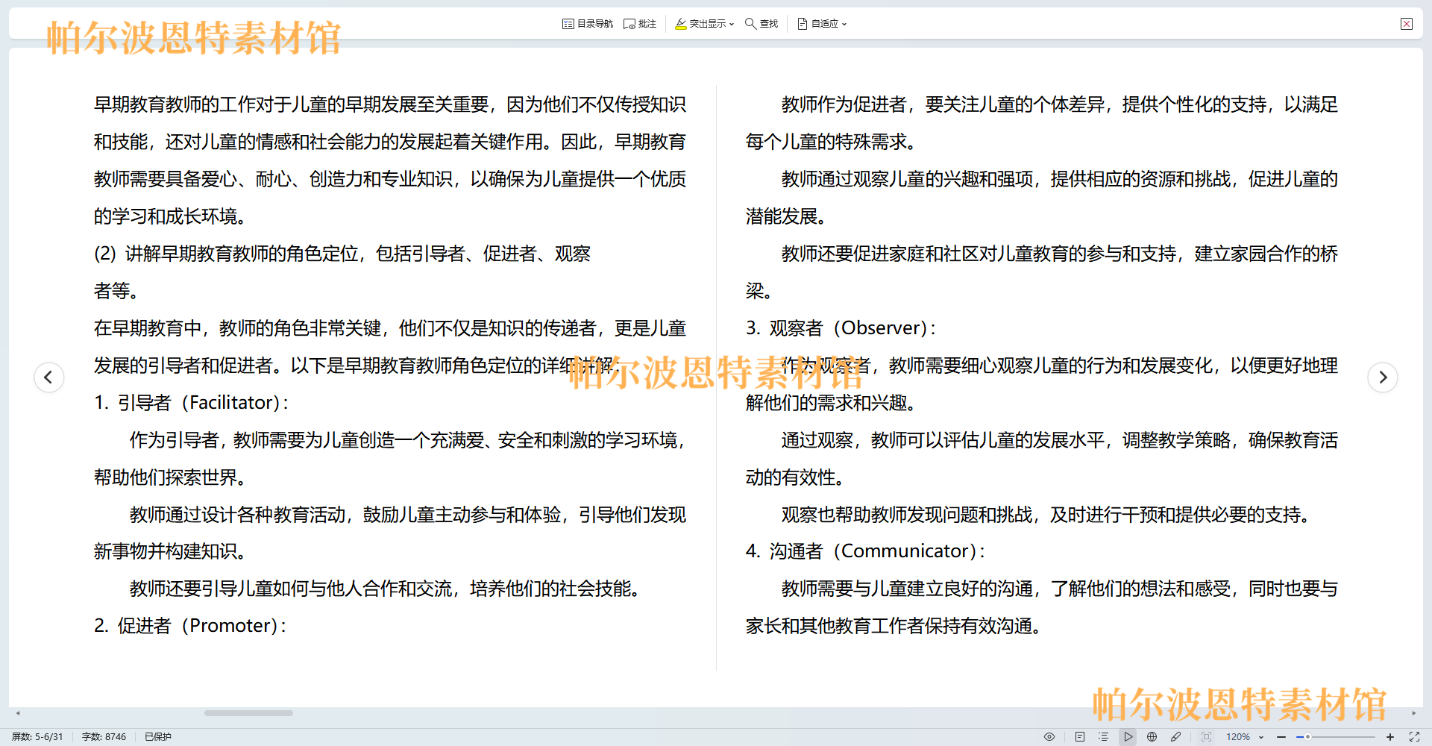Viewport: 1432px width, 746px height.
Task: Open the 目录导航 navigation pane
Action: [x=588, y=24]
